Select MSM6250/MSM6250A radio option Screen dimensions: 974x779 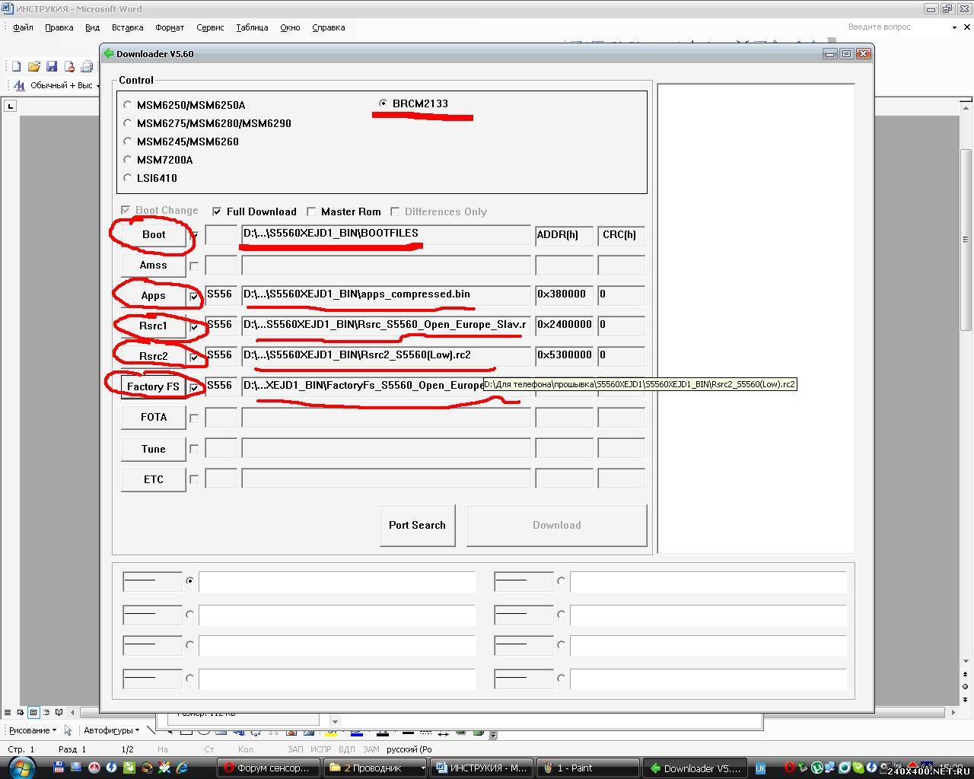pos(128,105)
